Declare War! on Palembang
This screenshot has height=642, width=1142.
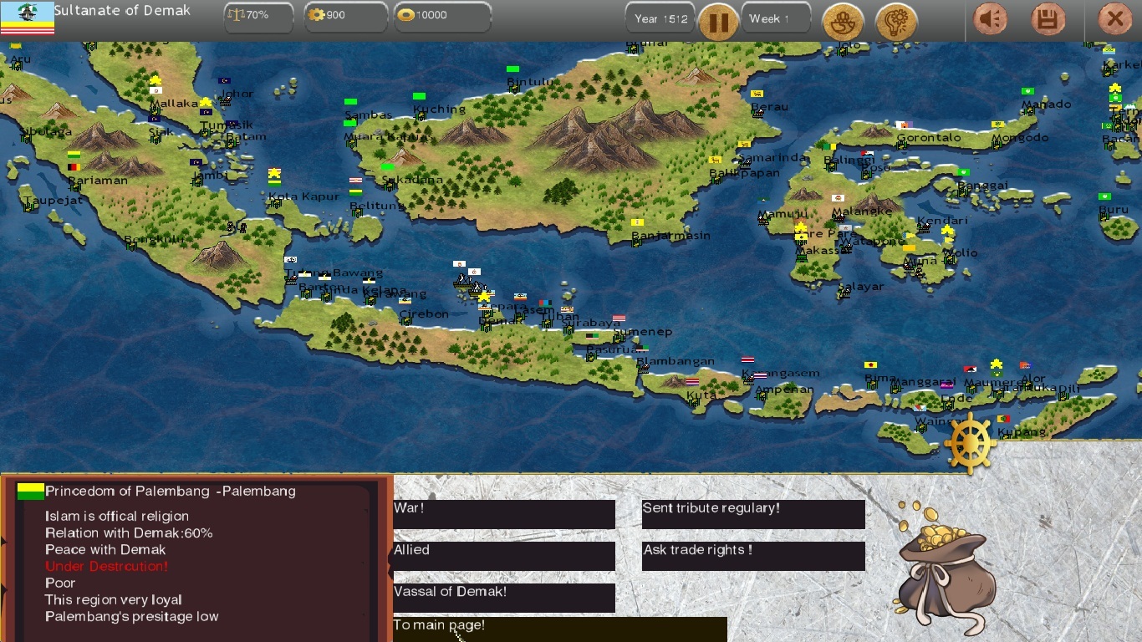[504, 514]
